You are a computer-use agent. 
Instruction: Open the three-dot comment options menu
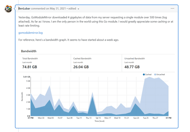172,8
